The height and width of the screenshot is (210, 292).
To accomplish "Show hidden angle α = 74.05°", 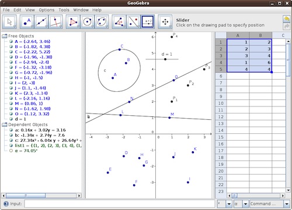I will (x=11, y=151).
